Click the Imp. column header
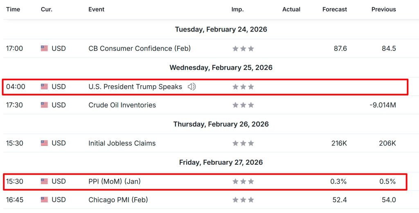 pos(237,9)
